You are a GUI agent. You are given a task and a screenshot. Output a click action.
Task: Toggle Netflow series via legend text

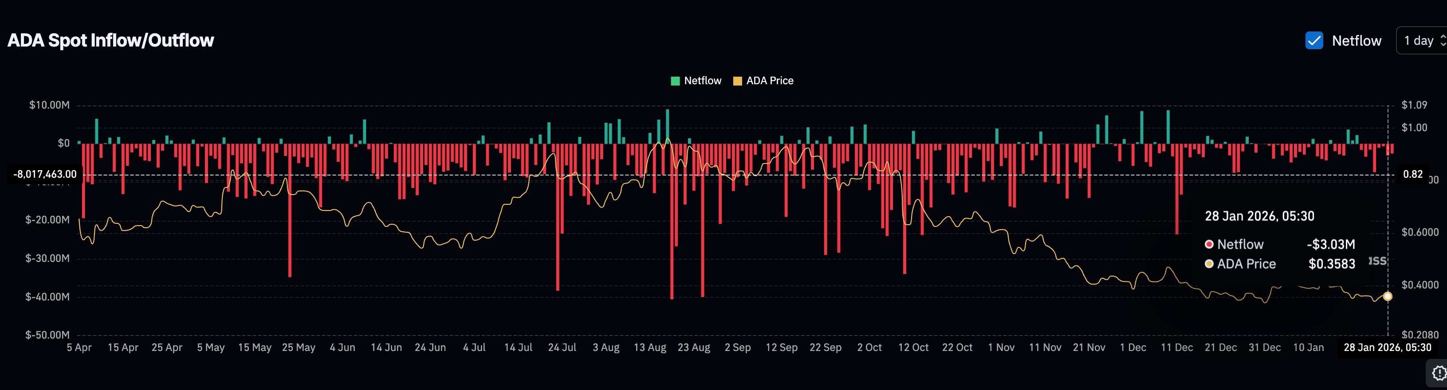coord(702,81)
